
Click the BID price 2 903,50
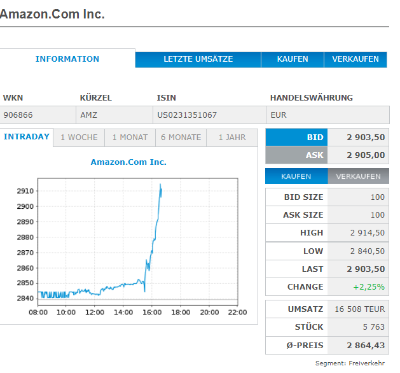coord(366,137)
